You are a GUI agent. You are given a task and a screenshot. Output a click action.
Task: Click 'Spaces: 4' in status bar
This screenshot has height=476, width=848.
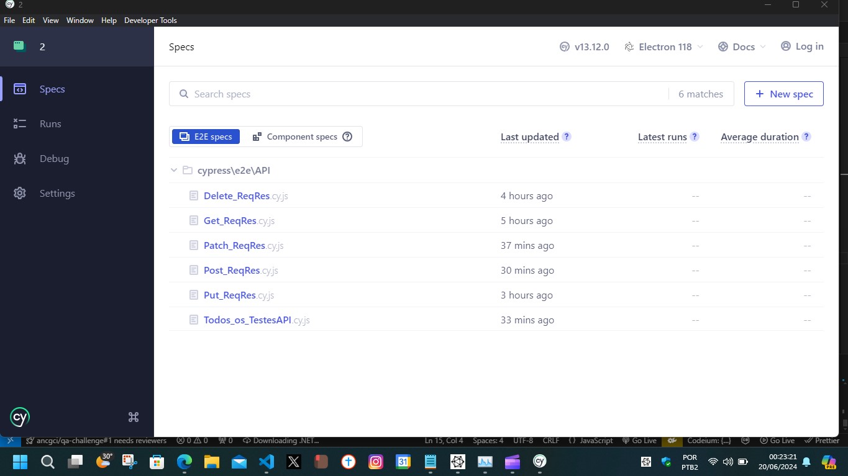coord(488,441)
